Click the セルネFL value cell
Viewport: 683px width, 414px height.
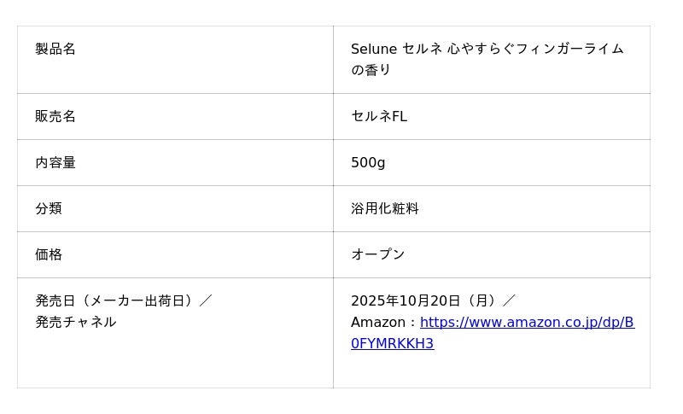point(379,116)
